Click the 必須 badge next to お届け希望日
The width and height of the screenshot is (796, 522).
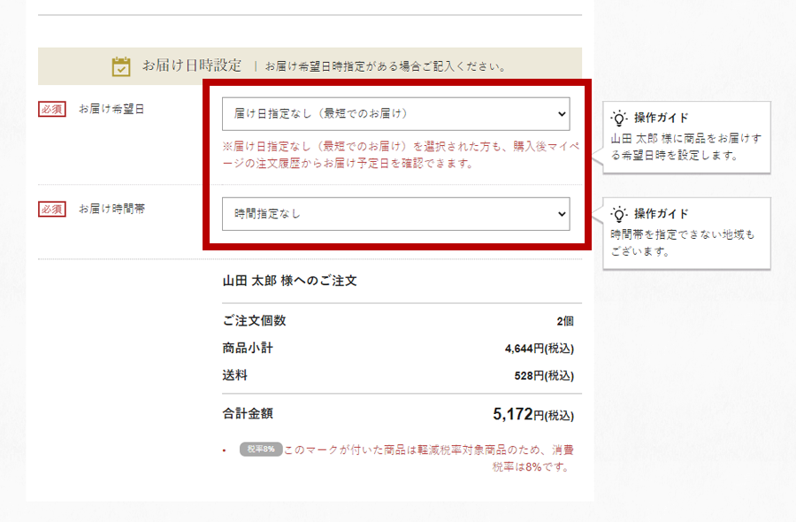point(51,110)
